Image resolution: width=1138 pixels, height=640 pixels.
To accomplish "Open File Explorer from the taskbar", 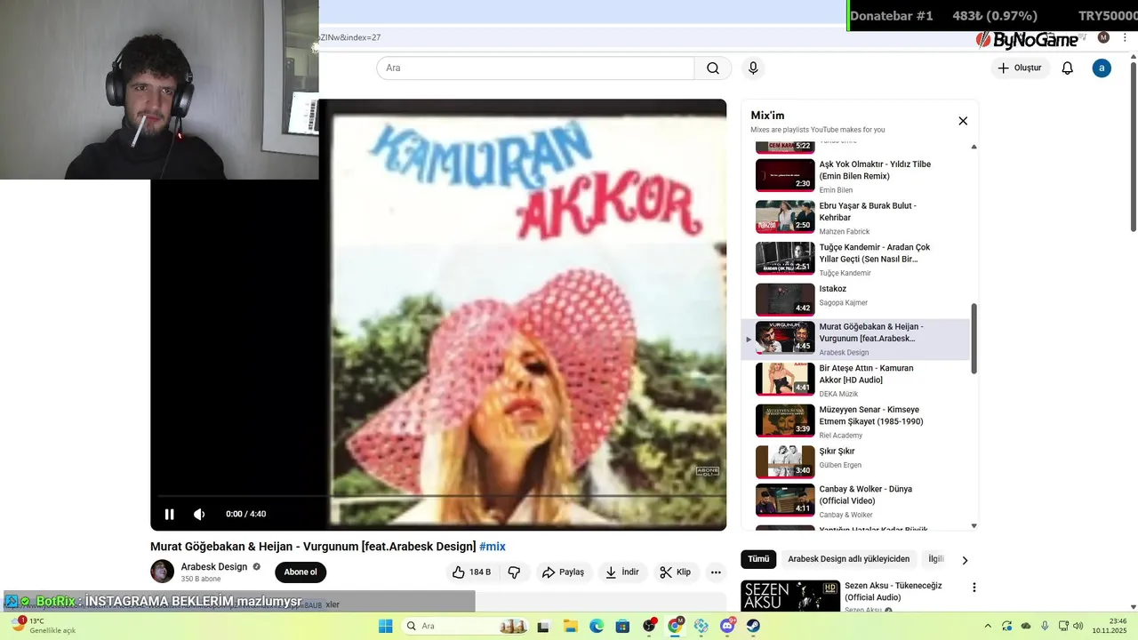I will tap(570, 626).
